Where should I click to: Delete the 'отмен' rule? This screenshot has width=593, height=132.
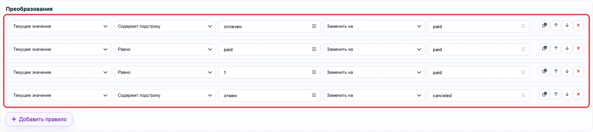point(578,94)
